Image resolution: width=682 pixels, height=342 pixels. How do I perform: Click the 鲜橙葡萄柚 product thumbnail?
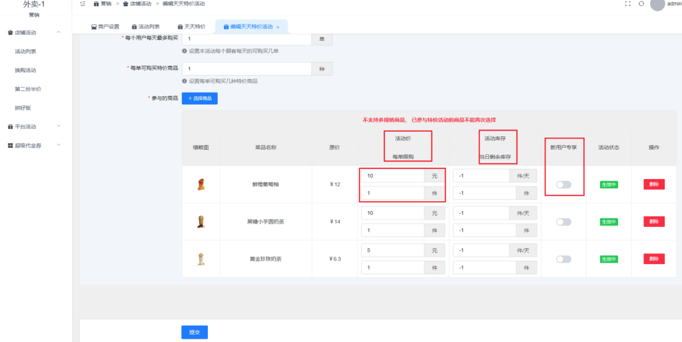pos(200,184)
